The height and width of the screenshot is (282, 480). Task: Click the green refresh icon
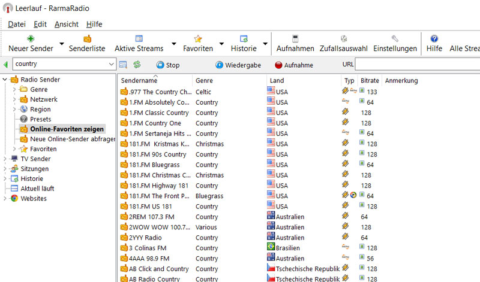click(137, 65)
